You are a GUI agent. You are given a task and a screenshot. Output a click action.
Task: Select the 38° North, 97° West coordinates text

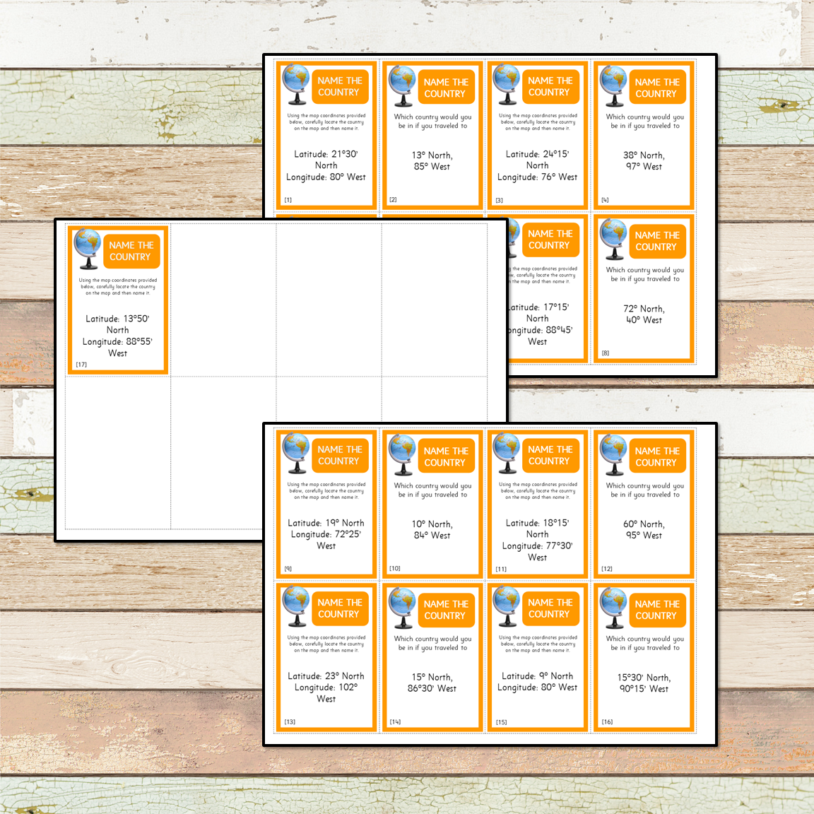[644, 161]
